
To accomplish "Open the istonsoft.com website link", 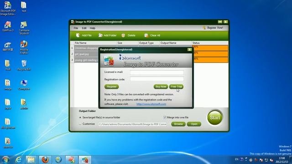I will coord(151,104).
